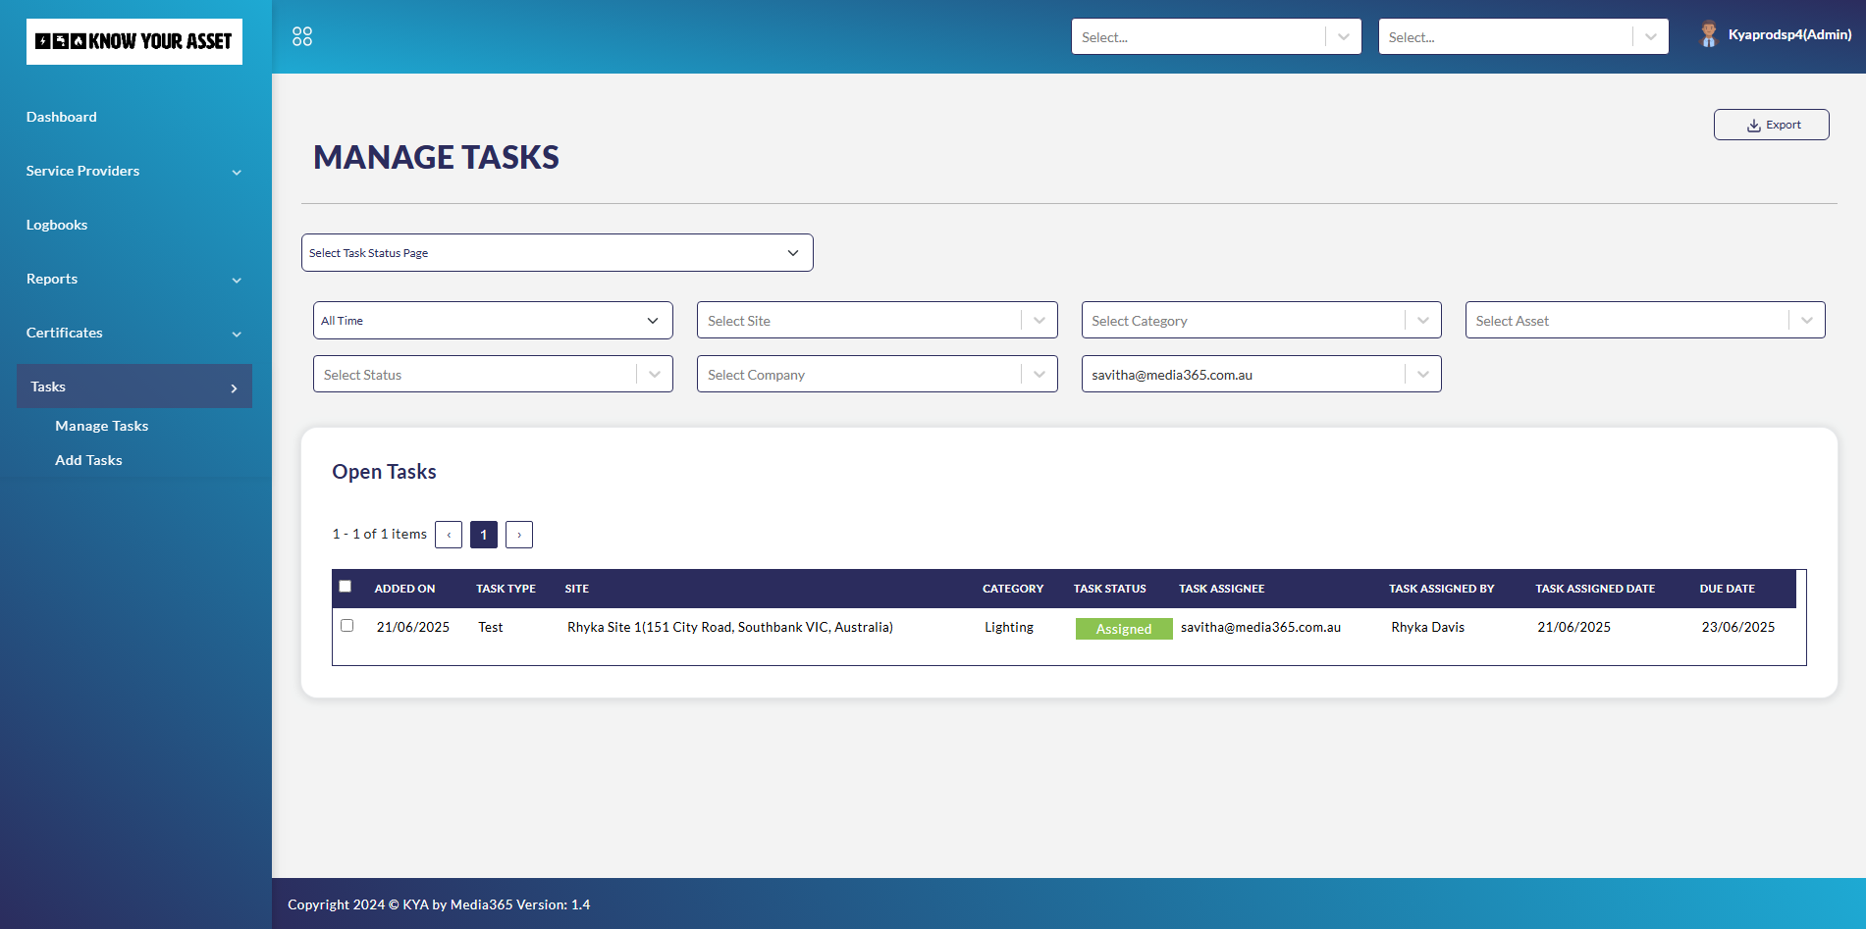The image size is (1866, 929).
Task: Check the task row dated 21/06/2025
Action: click(x=347, y=626)
